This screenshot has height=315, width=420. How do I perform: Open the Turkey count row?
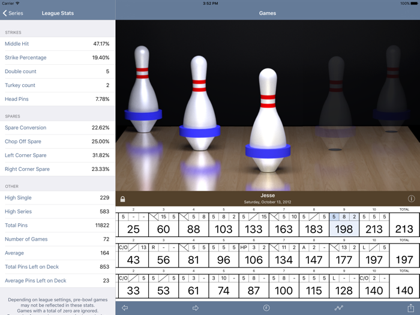click(58, 85)
